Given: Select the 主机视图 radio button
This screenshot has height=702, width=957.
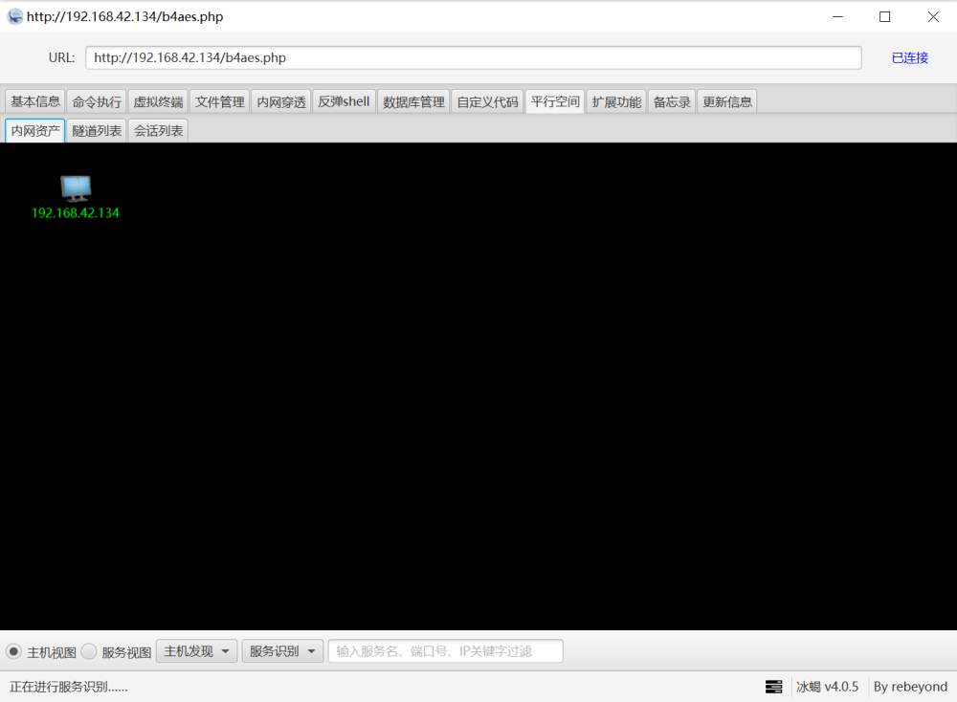Looking at the screenshot, I should (14, 651).
